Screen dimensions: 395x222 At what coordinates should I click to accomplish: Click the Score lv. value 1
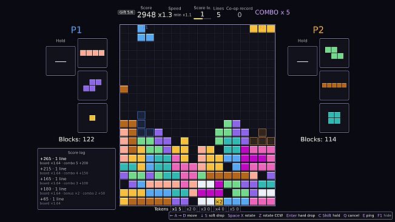click(202, 14)
